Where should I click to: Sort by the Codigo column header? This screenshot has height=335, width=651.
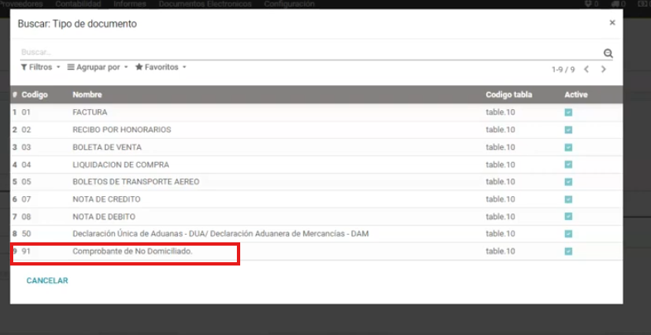35,95
